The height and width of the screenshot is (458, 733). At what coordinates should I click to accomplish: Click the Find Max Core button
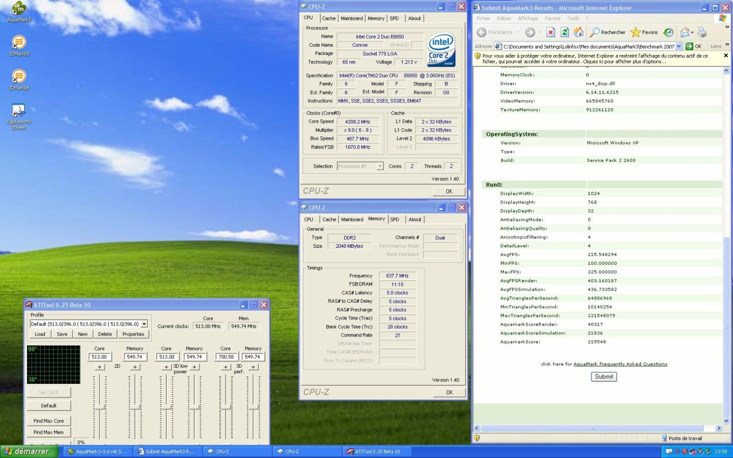pyautogui.click(x=49, y=421)
